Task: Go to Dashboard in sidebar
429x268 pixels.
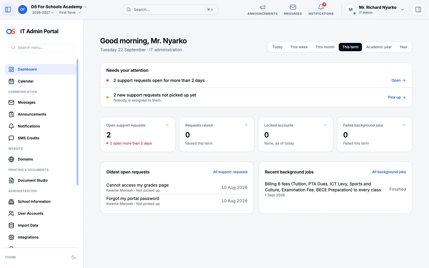Action: coord(41,69)
